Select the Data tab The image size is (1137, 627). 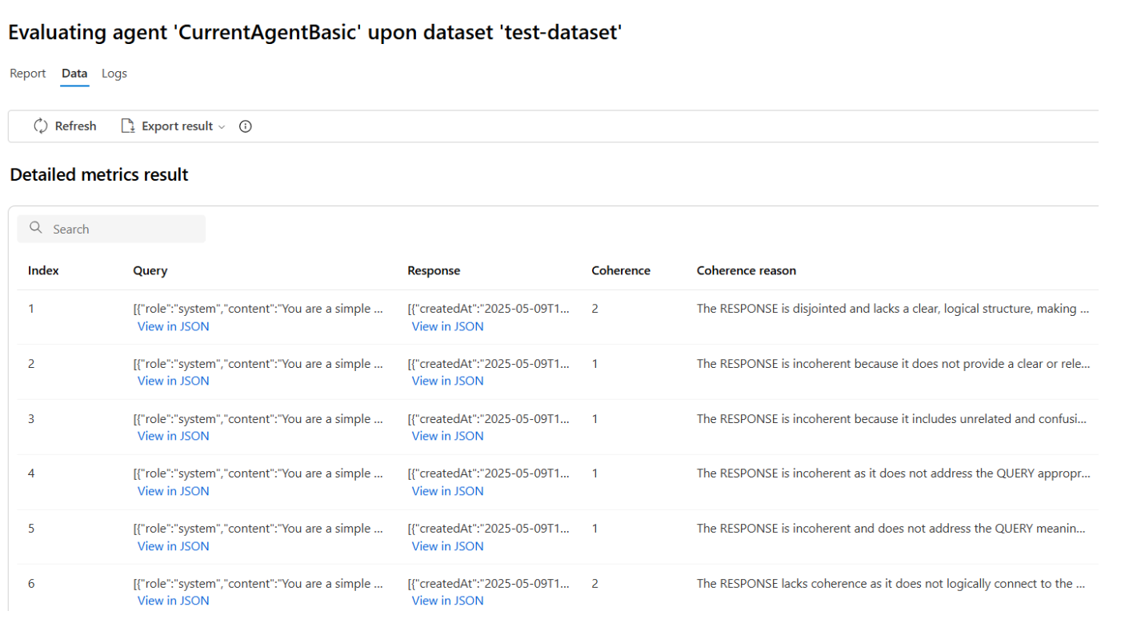pyautogui.click(x=74, y=74)
